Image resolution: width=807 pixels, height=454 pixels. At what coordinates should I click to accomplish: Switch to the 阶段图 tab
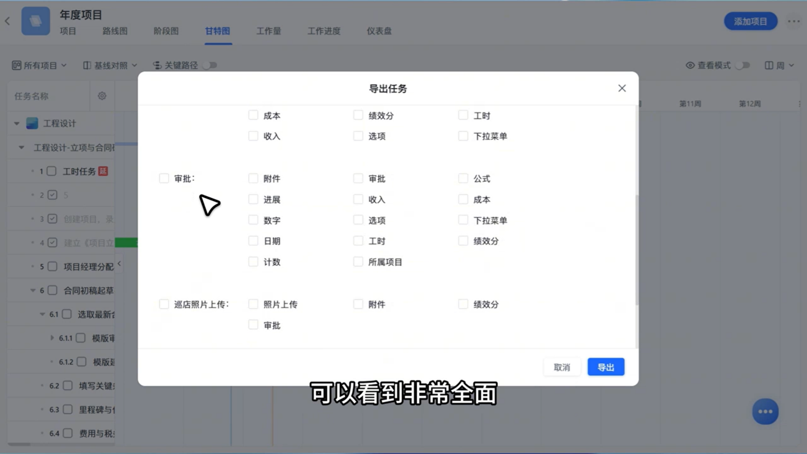click(166, 31)
